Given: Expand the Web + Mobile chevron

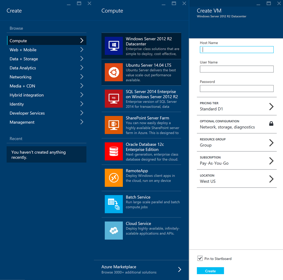Looking at the screenshot, I should (x=82, y=50).
